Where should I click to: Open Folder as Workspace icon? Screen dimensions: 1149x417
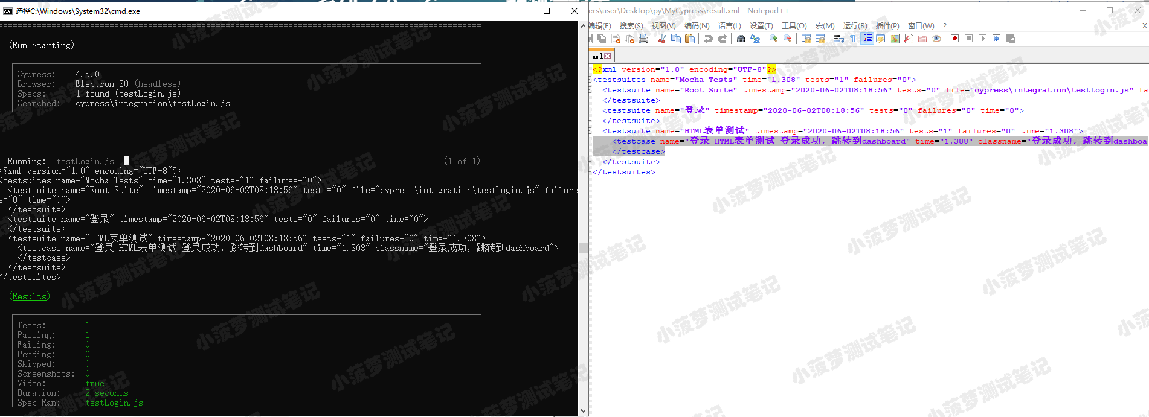pyautogui.click(x=922, y=39)
